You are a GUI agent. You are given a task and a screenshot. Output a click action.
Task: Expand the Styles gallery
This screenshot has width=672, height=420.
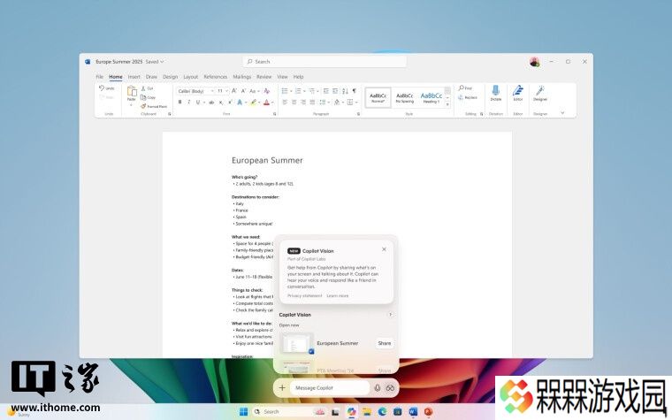[447, 105]
